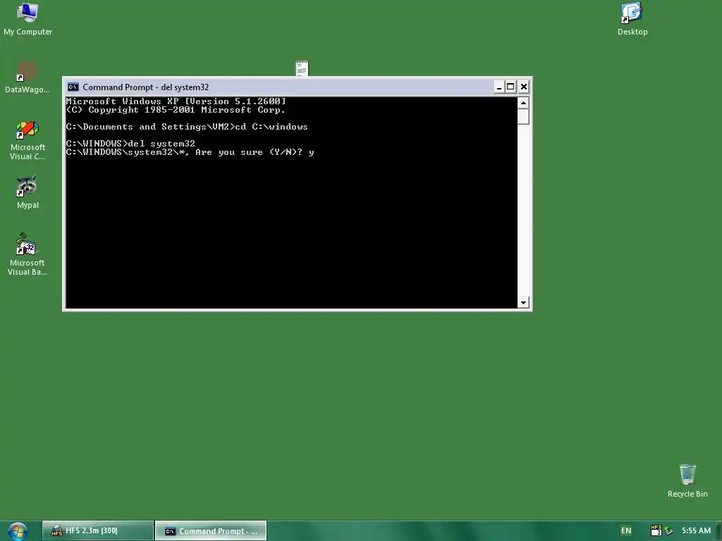Click the Command Prompt taskbar button

(x=211, y=531)
